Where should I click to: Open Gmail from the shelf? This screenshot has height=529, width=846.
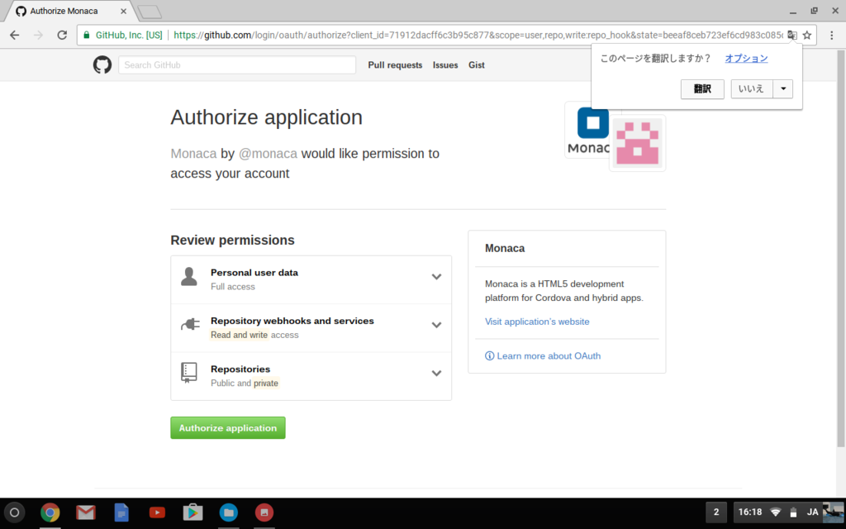point(85,512)
